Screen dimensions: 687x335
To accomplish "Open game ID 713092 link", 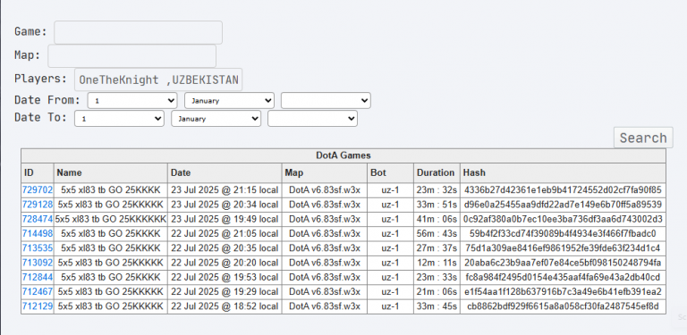I will [x=38, y=263].
